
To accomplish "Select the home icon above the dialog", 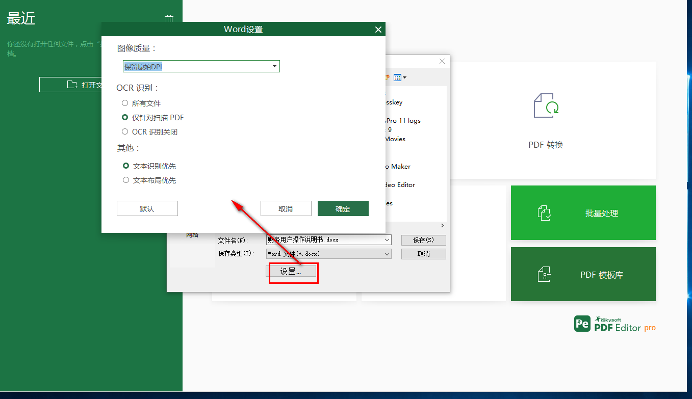I will pos(169,18).
